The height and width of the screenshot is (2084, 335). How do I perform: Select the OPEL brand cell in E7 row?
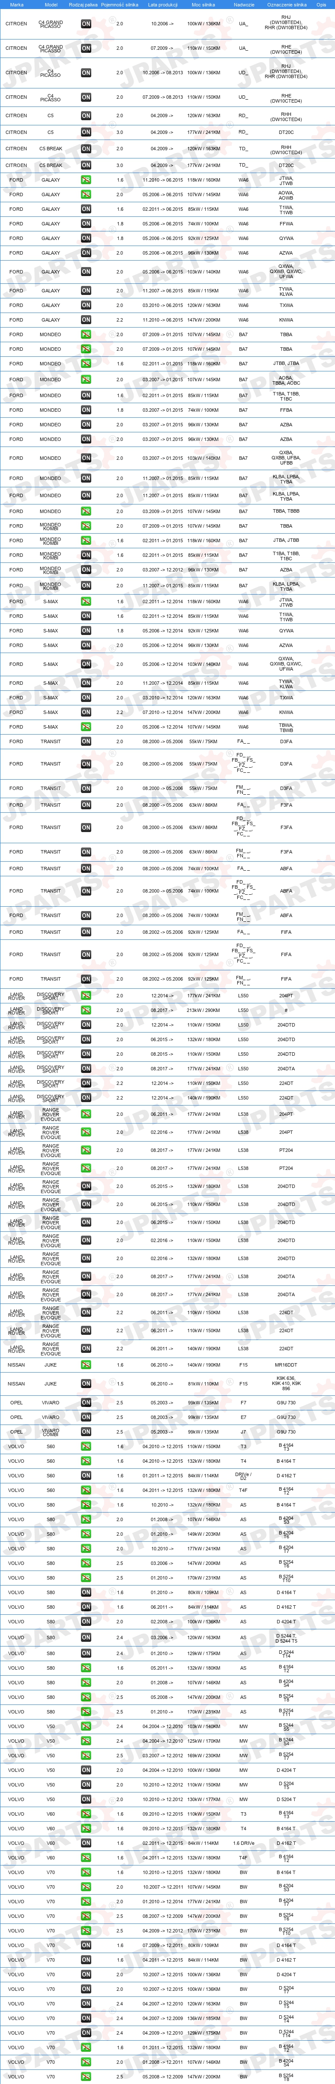point(16,1417)
